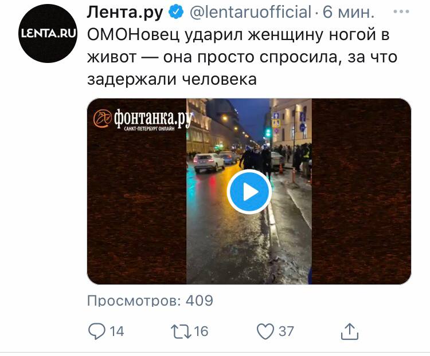The image size is (430, 356).
Task: Click the Просмотров: 409 view count
Action: click(150, 300)
